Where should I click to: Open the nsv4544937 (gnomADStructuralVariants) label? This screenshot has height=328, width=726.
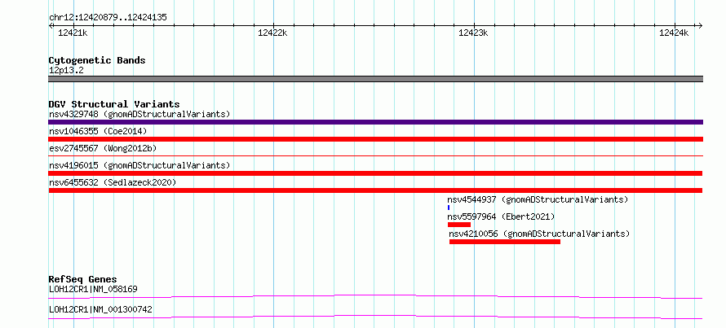(538, 199)
